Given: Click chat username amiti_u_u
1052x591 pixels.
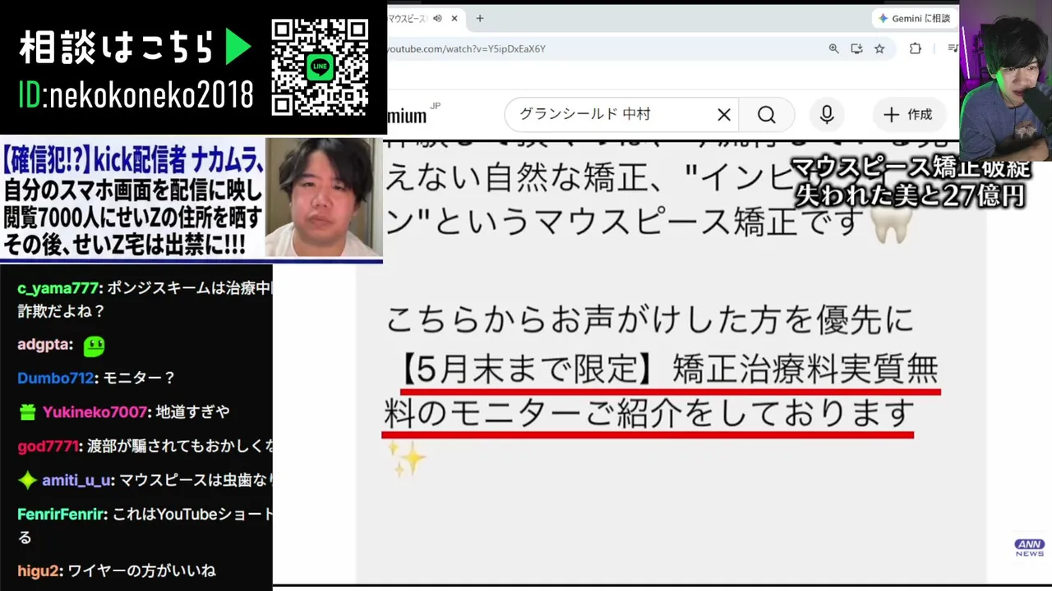Looking at the screenshot, I should [76, 480].
